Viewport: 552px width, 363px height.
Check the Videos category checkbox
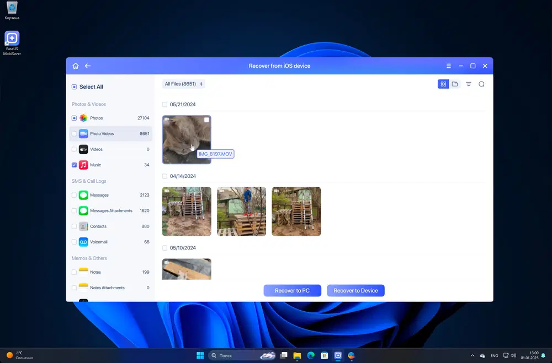(75, 149)
